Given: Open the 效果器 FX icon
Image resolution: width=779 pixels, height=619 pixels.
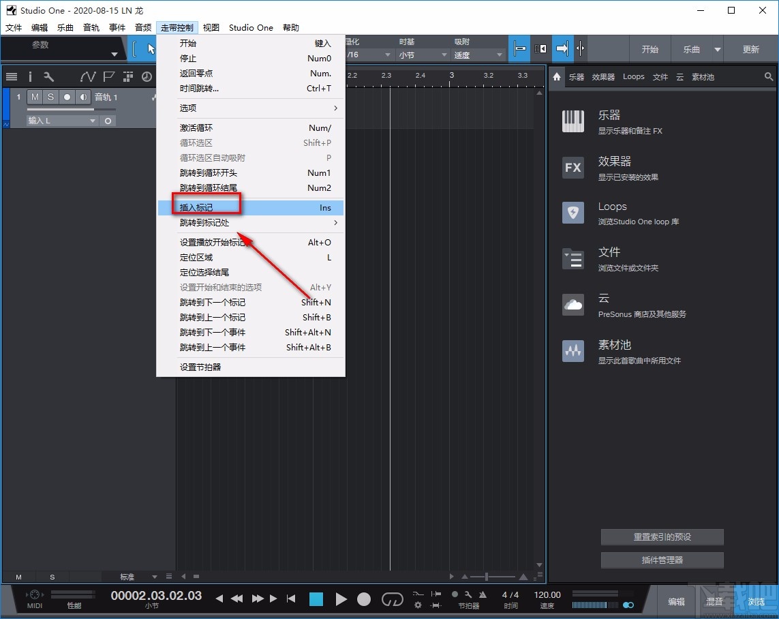Looking at the screenshot, I should [x=572, y=168].
